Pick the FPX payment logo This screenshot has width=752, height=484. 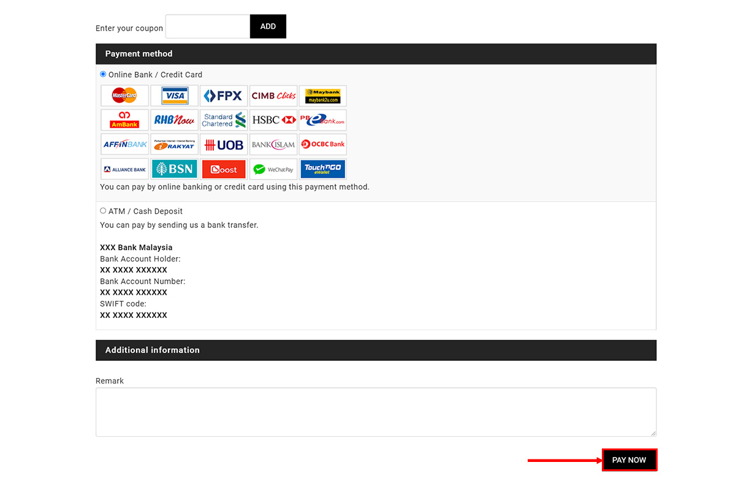(224, 96)
